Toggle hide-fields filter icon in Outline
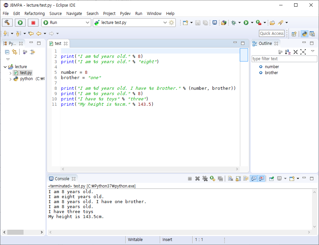Viewport: 319px width, 245px height. pyautogui.click(x=280, y=52)
